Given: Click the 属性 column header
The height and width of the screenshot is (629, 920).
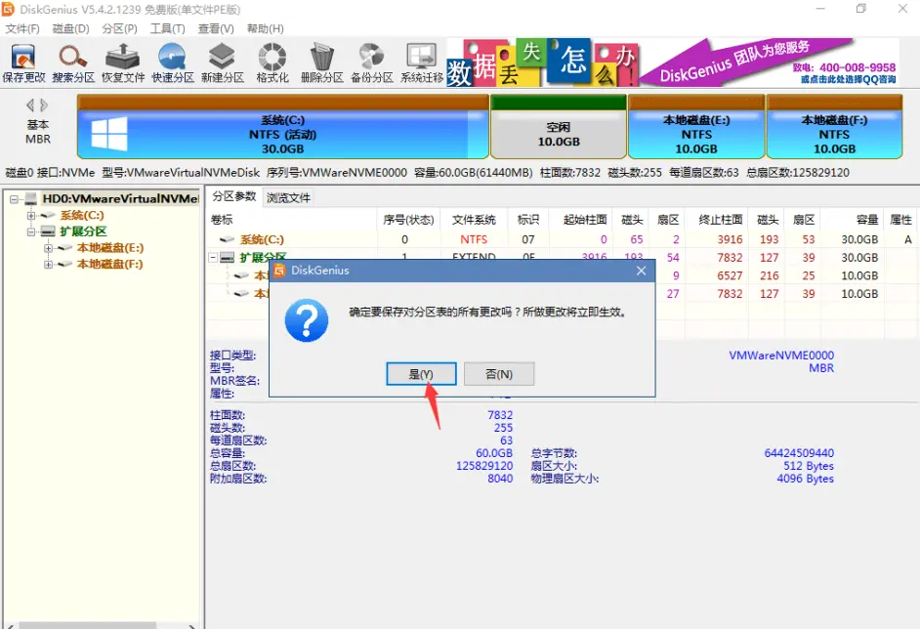Looking at the screenshot, I should [x=901, y=220].
